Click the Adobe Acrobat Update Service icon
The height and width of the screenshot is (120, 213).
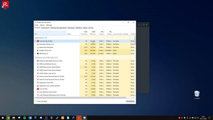click(38, 61)
